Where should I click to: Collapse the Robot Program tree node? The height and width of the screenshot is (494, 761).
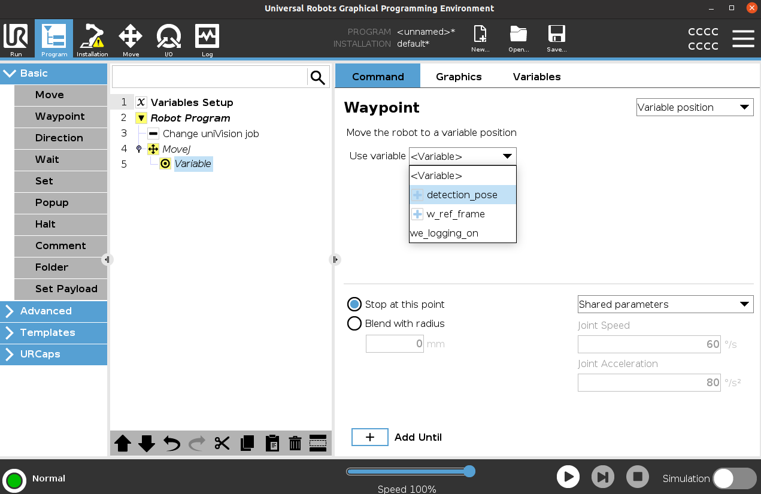[x=141, y=118]
